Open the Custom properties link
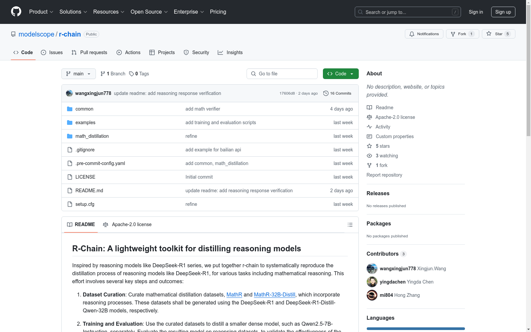This screenshot has width=531, height=332. coord(395,136)
